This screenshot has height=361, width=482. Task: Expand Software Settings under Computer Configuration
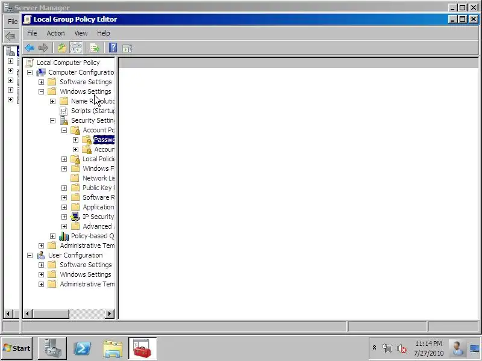click(41, 82)
